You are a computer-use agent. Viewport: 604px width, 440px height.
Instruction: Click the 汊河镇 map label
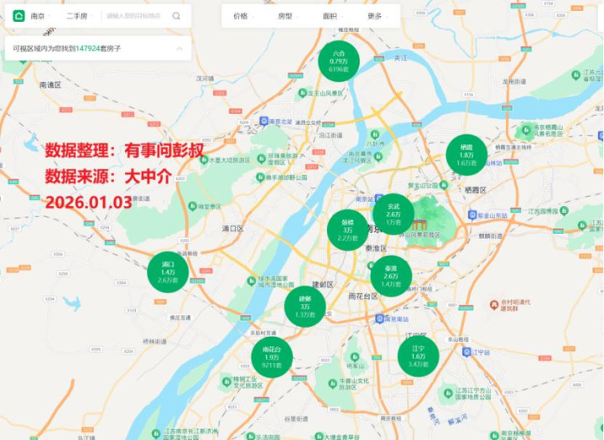(205, 79)
